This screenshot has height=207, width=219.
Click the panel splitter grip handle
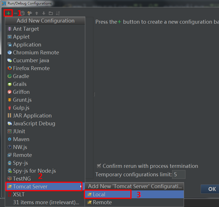pos(95,94)
